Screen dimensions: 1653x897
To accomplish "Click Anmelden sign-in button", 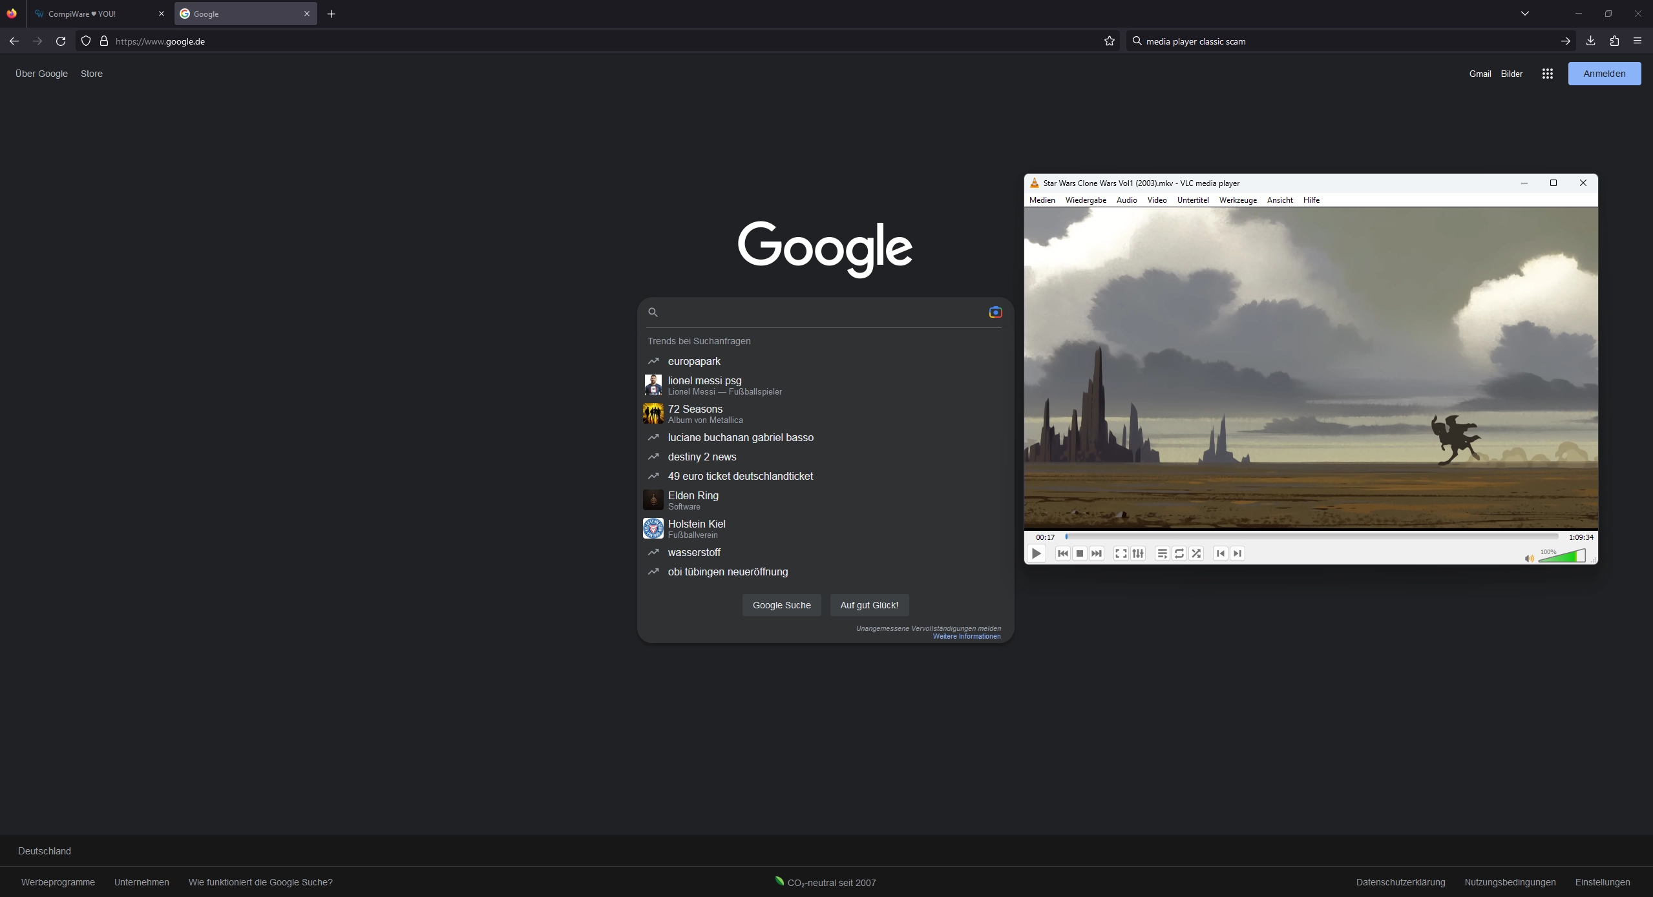I will point(1605,74).
